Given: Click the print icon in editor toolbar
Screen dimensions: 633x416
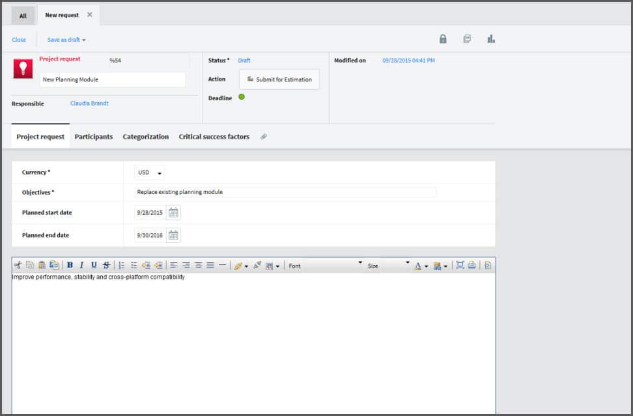Looking at the screenshot, I should [x=471, y=266].
